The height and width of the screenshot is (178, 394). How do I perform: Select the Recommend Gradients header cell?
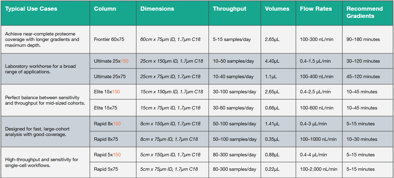[x=364, y=12]
